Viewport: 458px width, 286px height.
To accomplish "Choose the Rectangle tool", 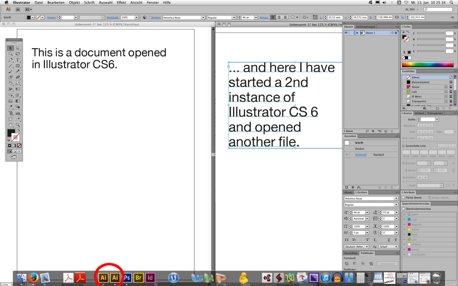I will [x=18, y=66].
